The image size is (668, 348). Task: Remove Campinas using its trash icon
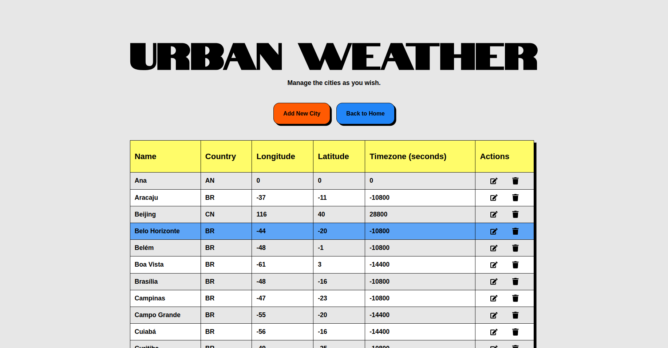(x=515, y=298)
